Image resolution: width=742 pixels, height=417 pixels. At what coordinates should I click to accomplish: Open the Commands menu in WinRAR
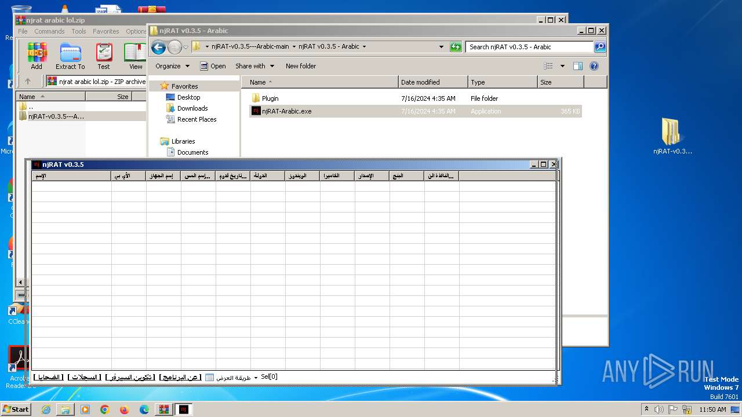49,31
